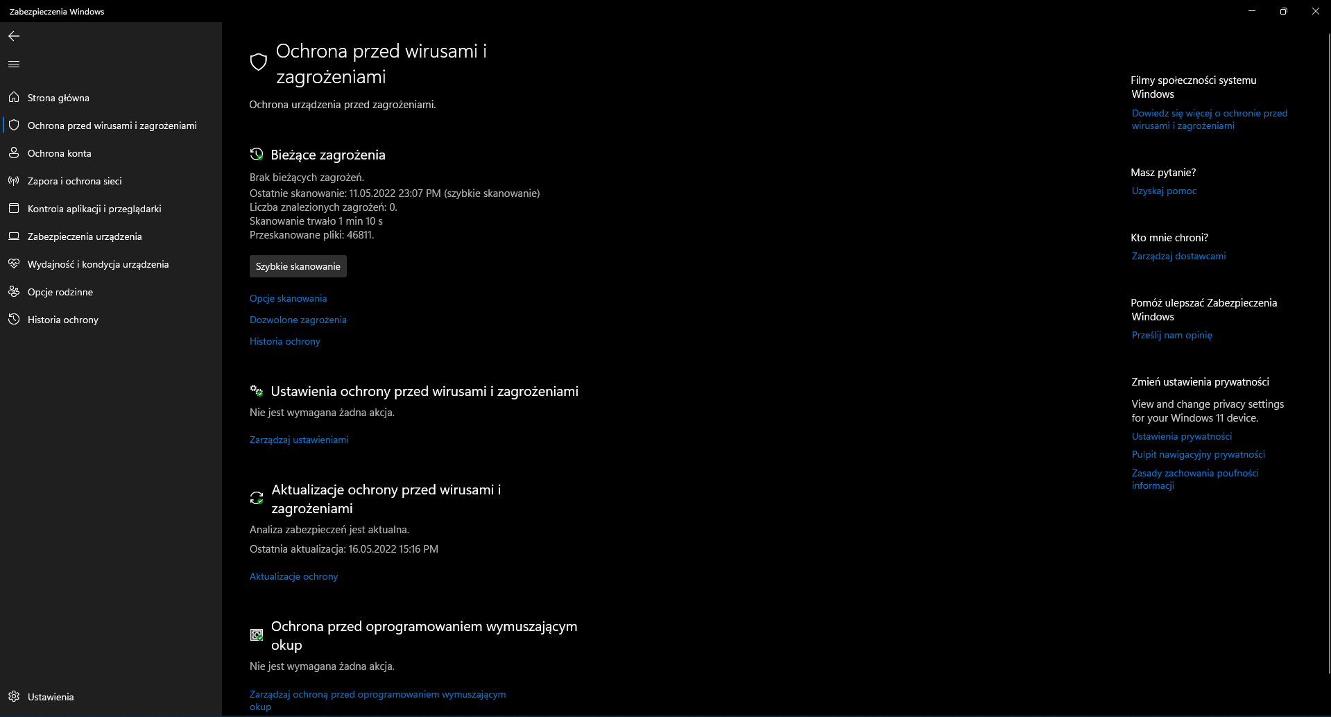Open Dozwolone zagrożenia link
The image size is (1331, 717).
pos(298,320)
